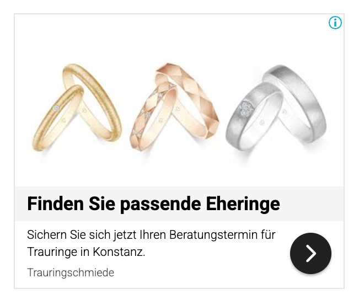The image size is (359, 305).
Task: Open the 'Finden Sie passende Eheringe' headline
Action: click(153, 204)
